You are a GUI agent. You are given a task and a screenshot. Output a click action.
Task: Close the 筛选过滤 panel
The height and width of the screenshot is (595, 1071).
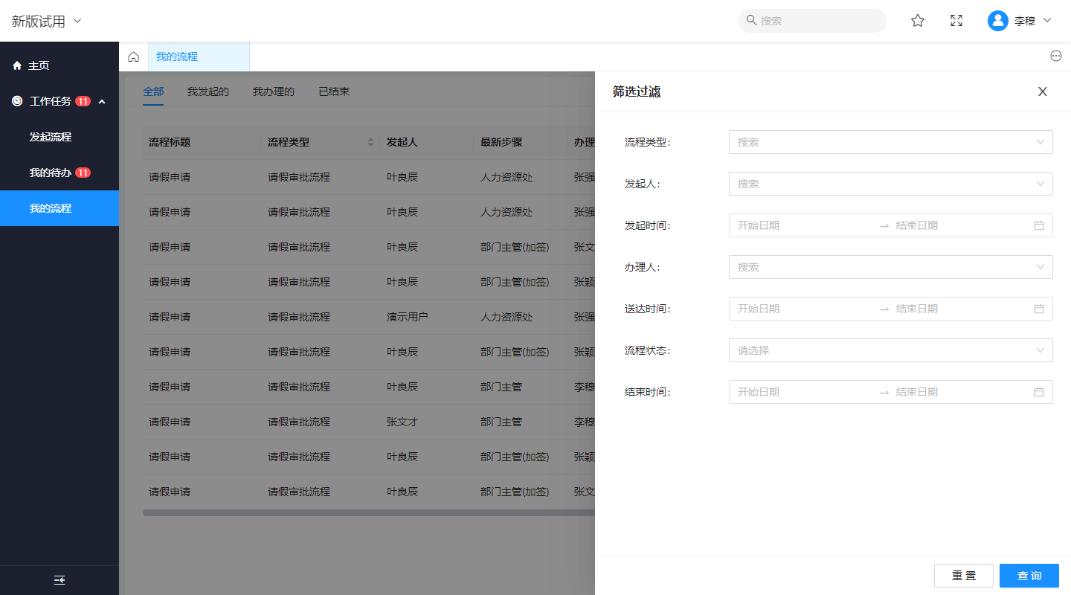[x=1042, y=91]
